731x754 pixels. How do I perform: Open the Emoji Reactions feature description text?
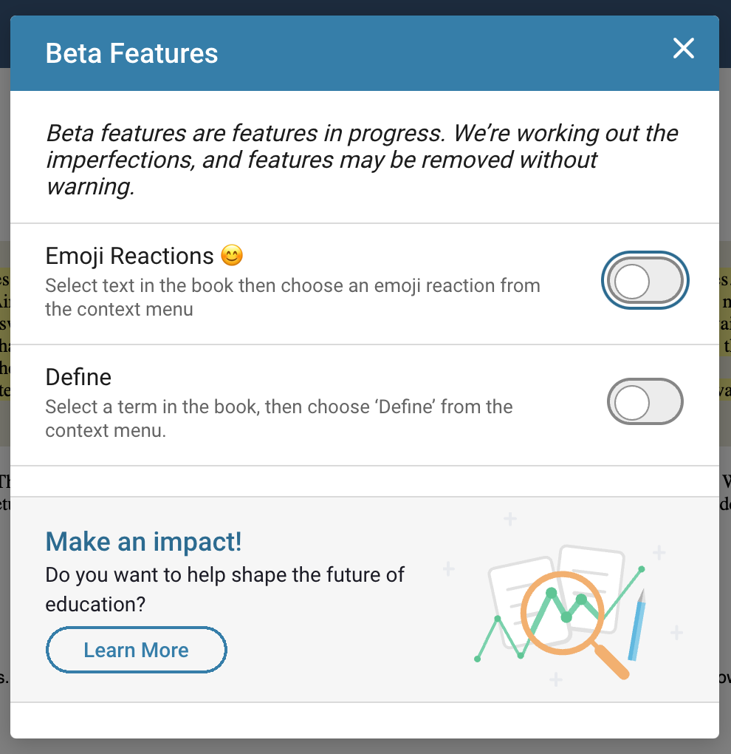[292, 297]
